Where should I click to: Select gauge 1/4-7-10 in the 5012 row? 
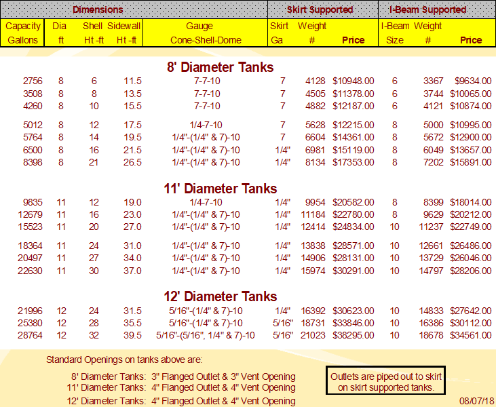206,125
